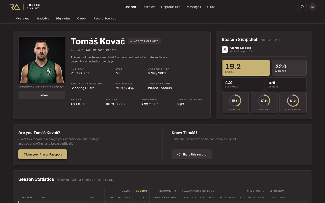Click the Vienna Steelers club logo
The image size is (325, 203).
[x=225, y=49]
